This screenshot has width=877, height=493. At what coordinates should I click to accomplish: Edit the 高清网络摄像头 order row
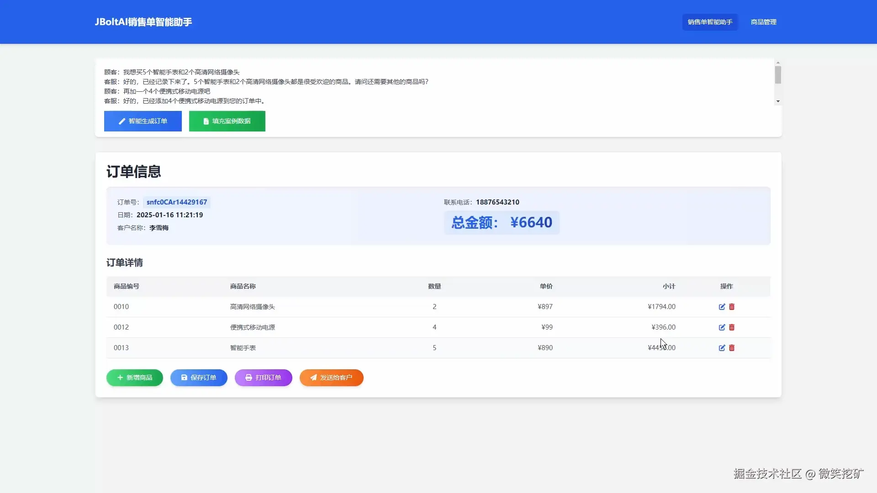pyautogui.click(x=722, y=307)
